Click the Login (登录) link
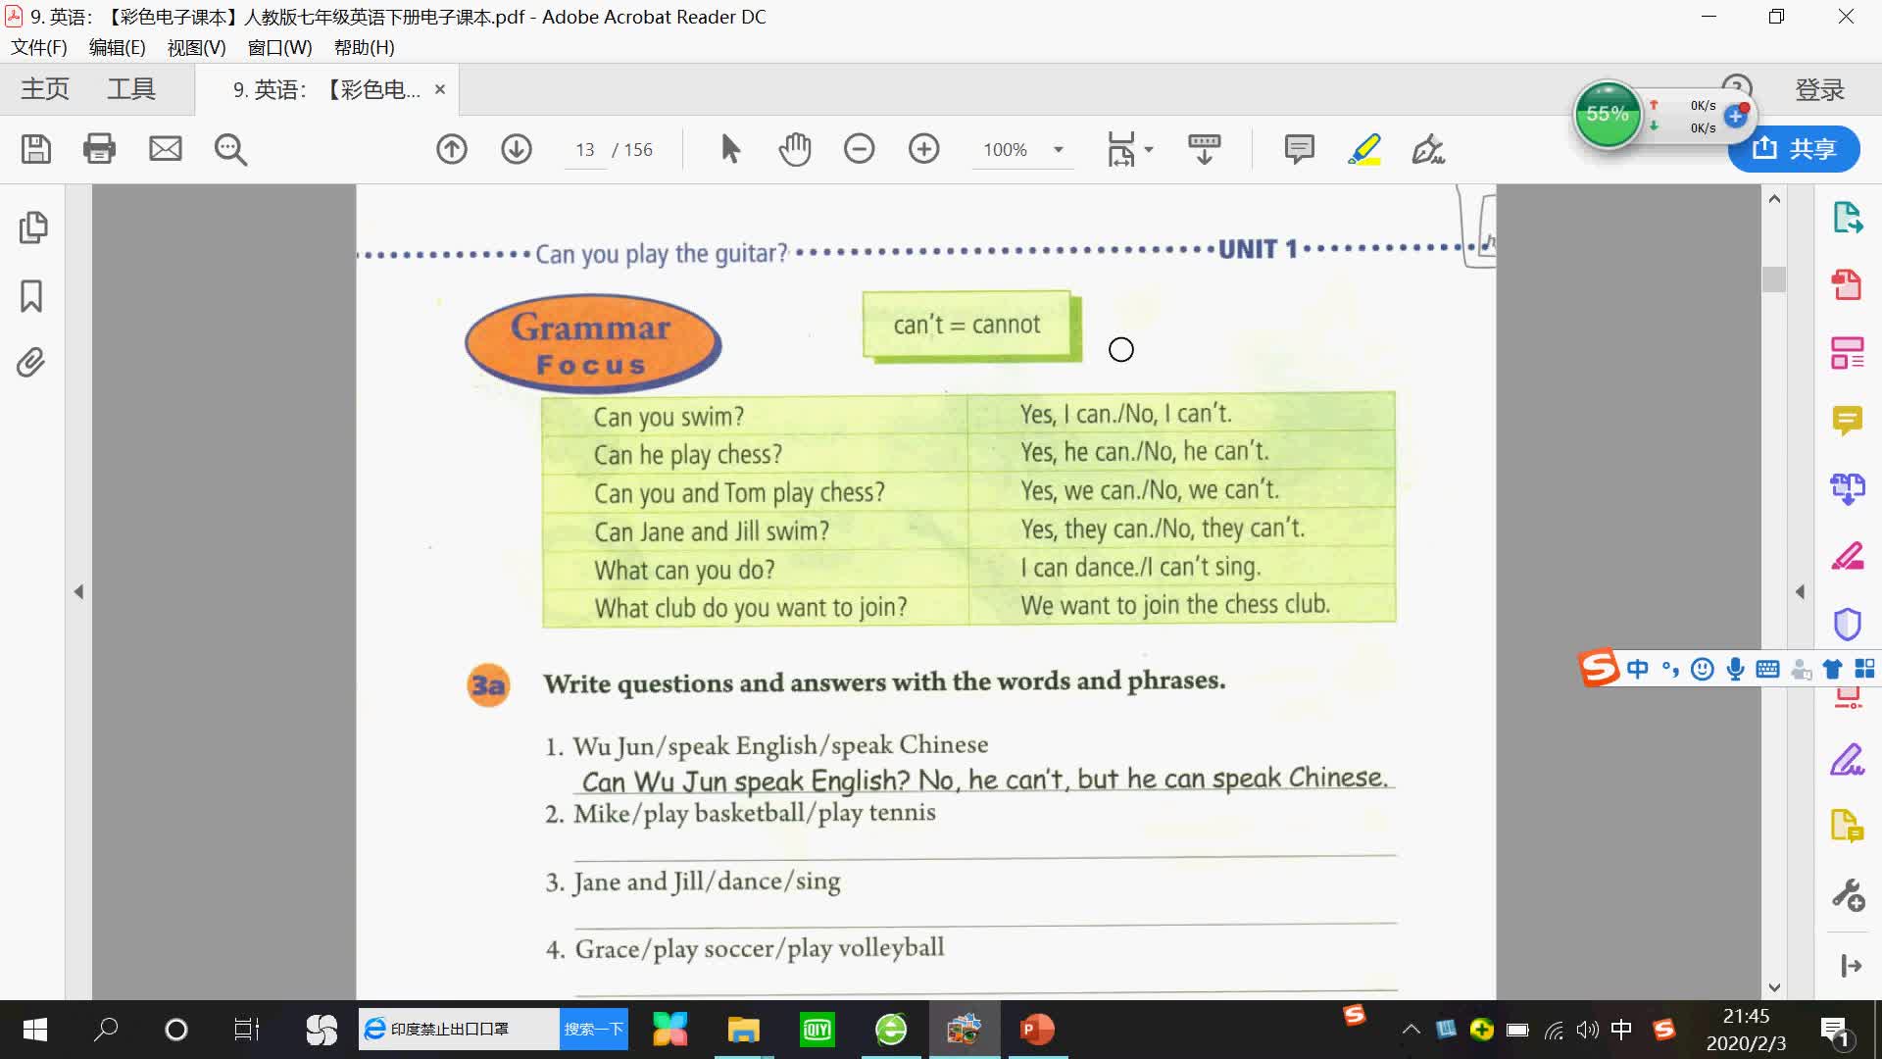 [x=1820, y=89]
